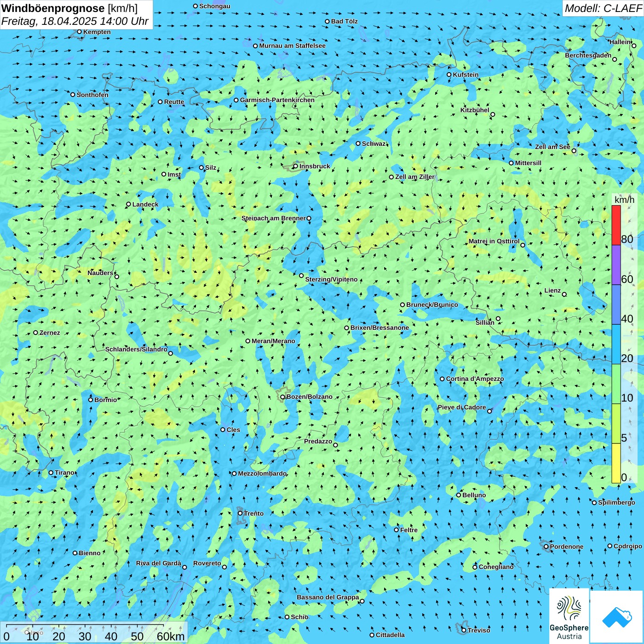Click the Brixen/Bressanone label
This screenshot has width=644, height=644.
(x=379, y=328)
